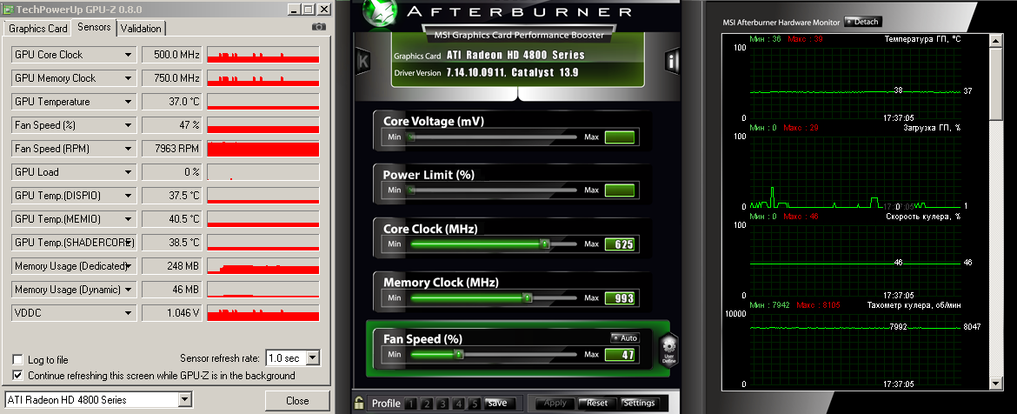Click the Fan Speed 7963 RPM value
Viewport: 1017px width, 414px height.
[171, 149]
